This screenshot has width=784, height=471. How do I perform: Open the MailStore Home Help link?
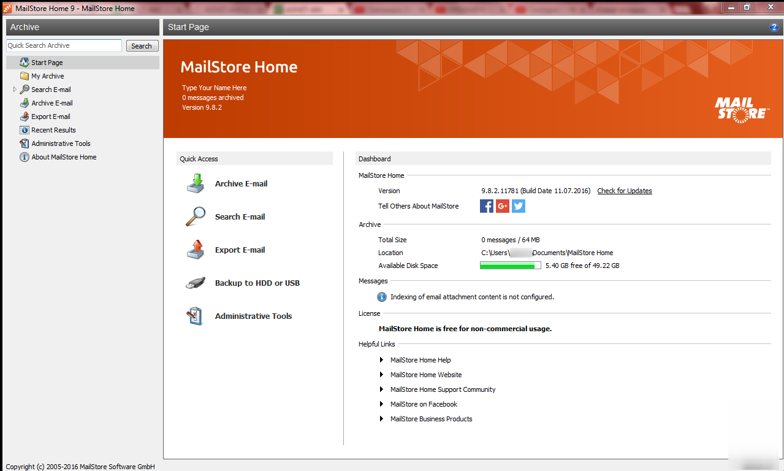(421, 360)
